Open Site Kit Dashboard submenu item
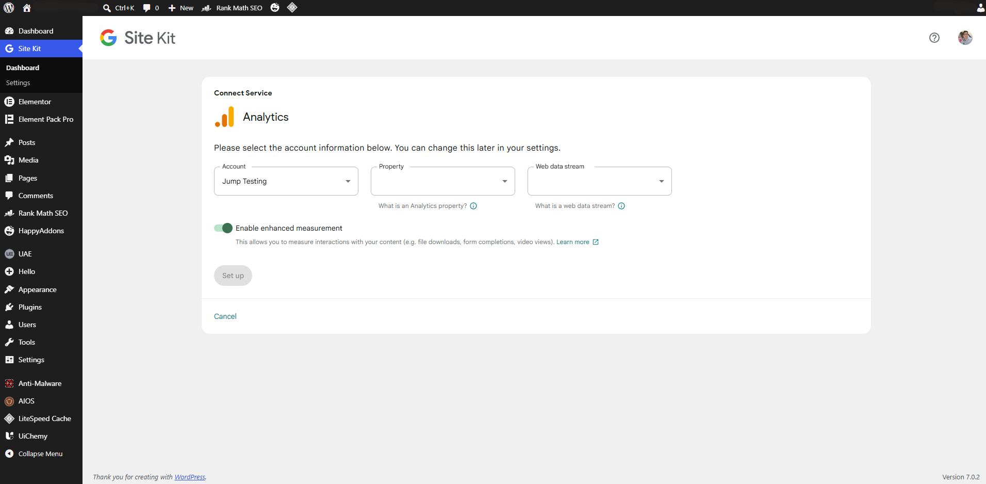Viewport: 986px width, 484px height. tap(23, 68)
